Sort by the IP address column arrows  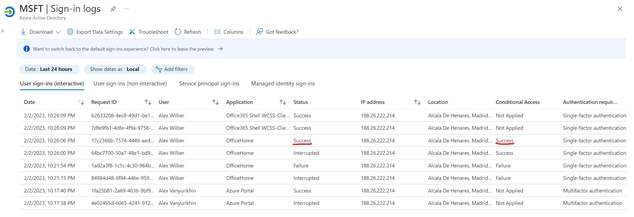pos(417,102)
